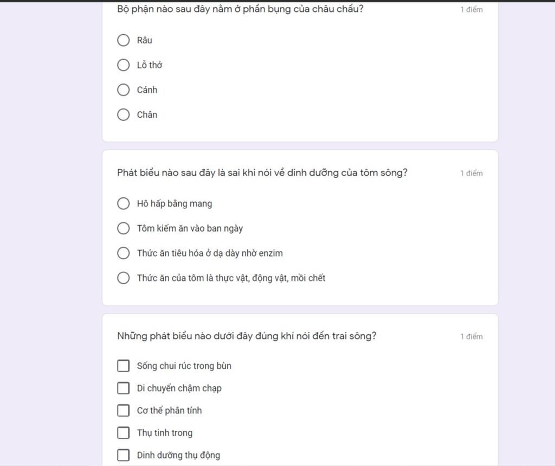
Task: Choose "Thức ăn của tôm là thực vật, động vật, mồi chết"
Action: (x=123, y=278)
